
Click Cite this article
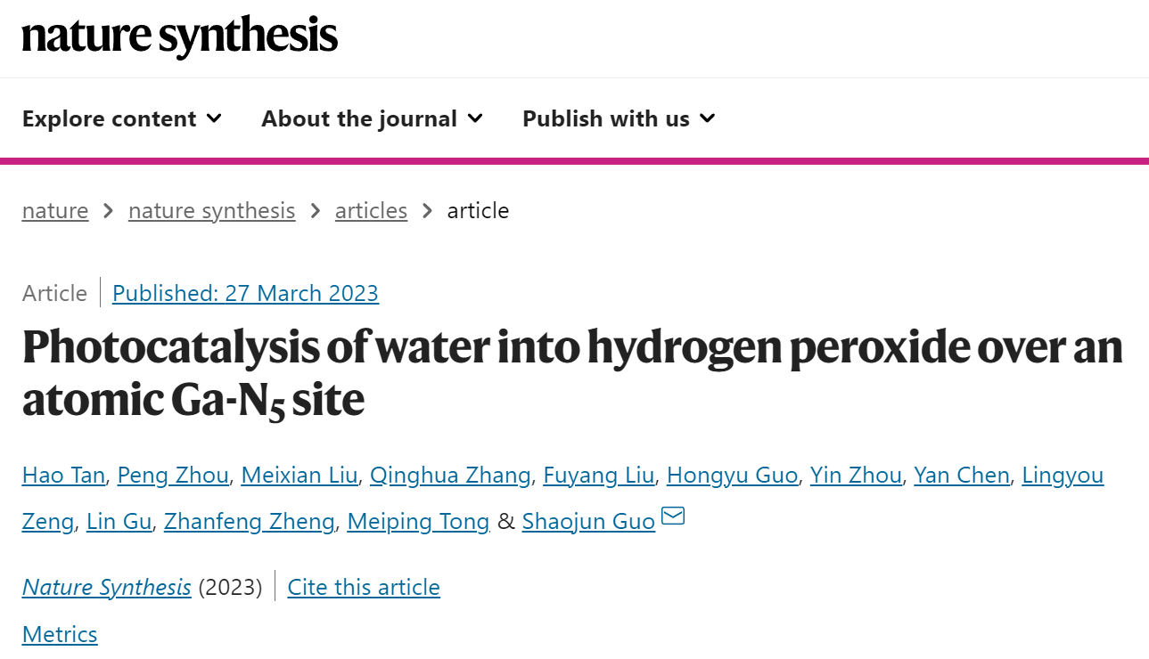[x=364, y=588]
